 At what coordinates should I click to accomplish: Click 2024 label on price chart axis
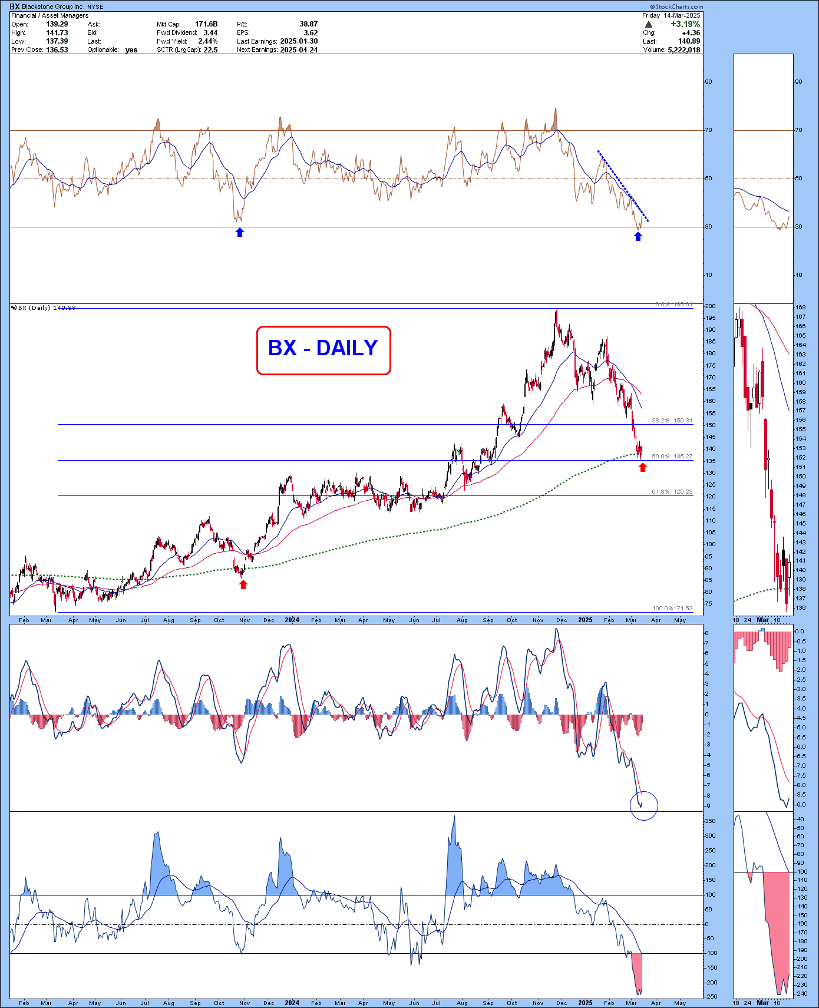coord(292,620)
